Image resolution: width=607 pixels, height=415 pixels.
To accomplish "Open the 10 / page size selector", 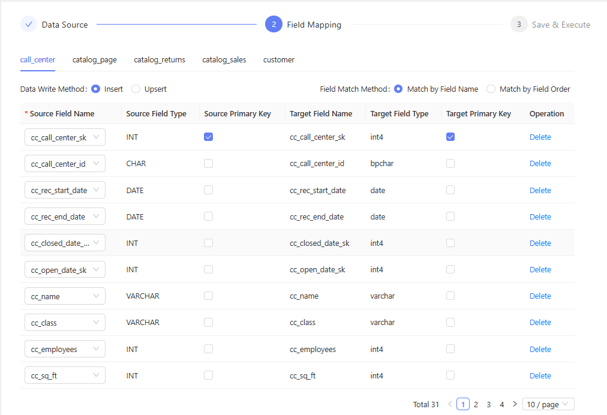I will point(548,404).
